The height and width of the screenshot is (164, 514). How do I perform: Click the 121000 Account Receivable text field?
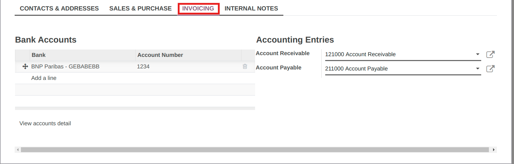[x=398, y=54]
